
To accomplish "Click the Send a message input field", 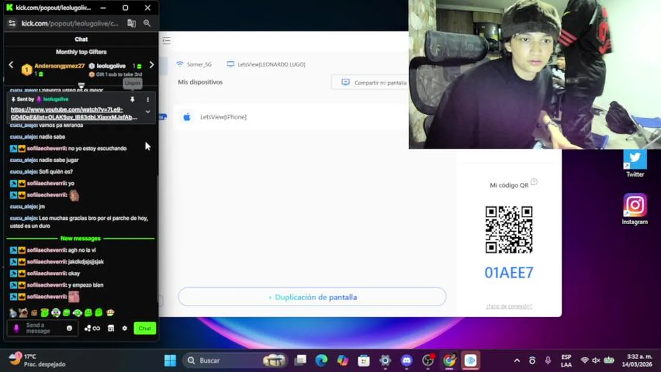I will tap(42, 328).
